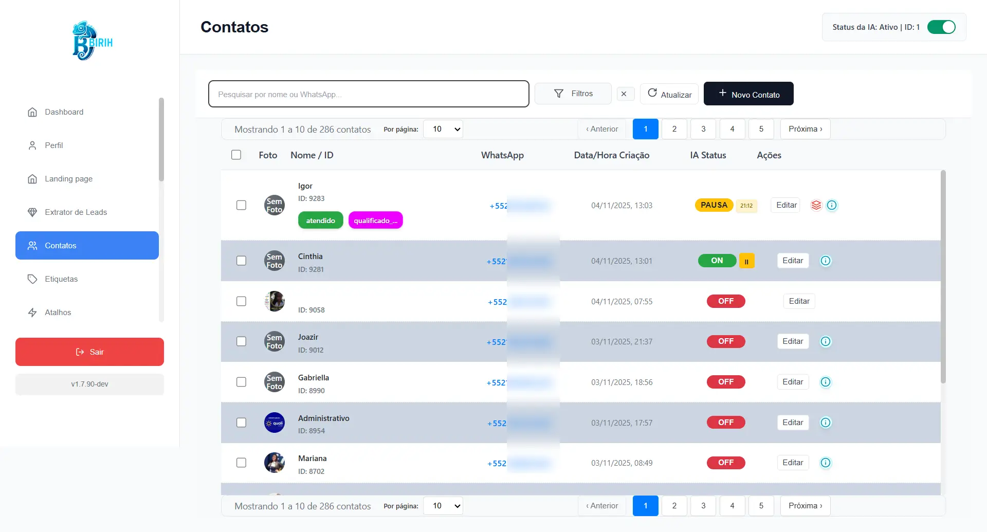Click the X clear filters button

625,94
